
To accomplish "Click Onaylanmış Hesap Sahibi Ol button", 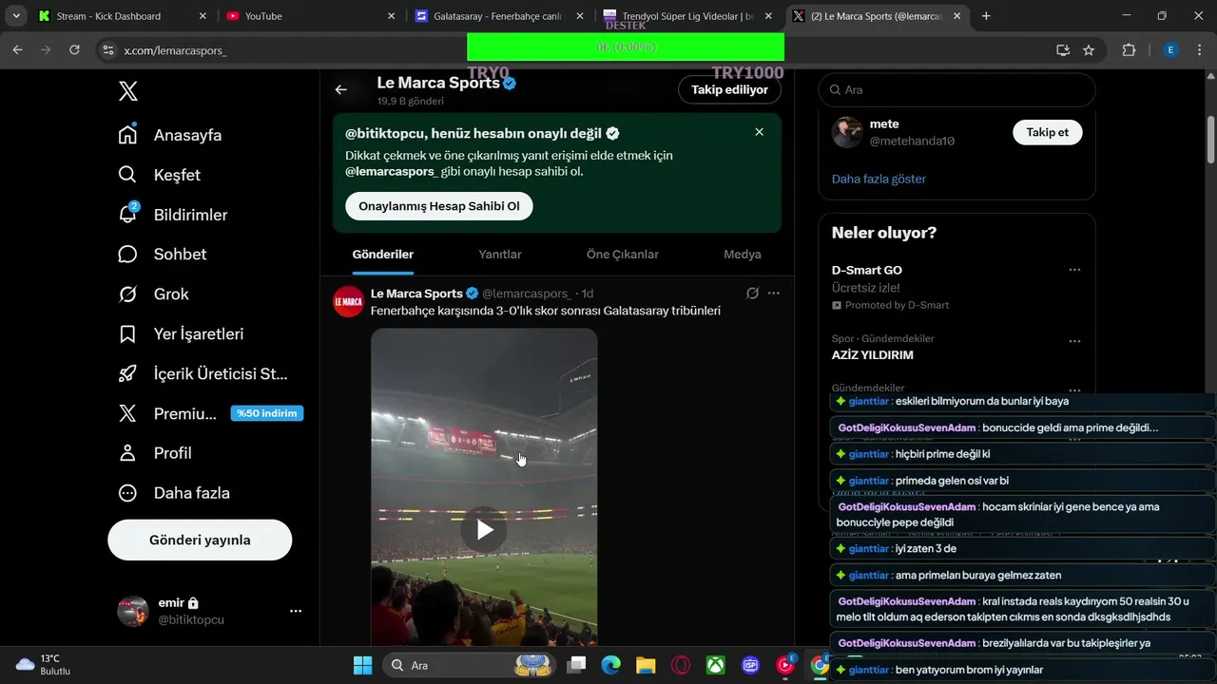I will point(439,206).
